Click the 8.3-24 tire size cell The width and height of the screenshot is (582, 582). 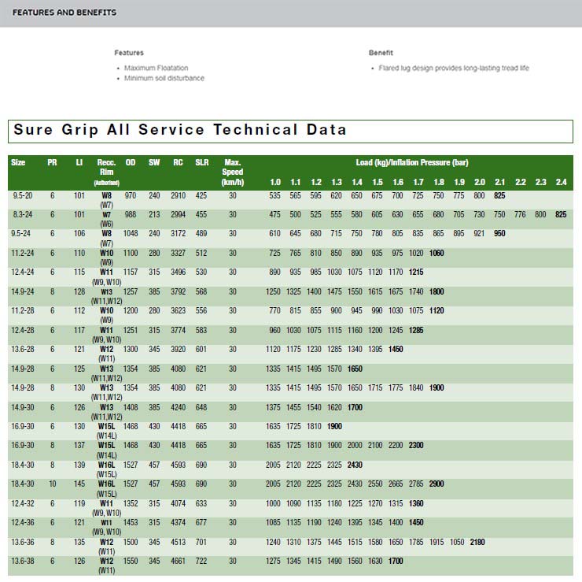coord(21,214)
